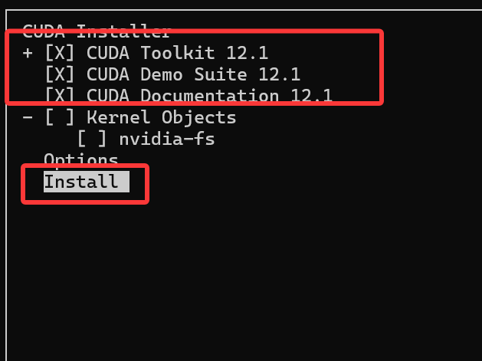Select the CUDA Toolkit label text
Viewport: 482px width, 361px height.
tap(150, 53)
